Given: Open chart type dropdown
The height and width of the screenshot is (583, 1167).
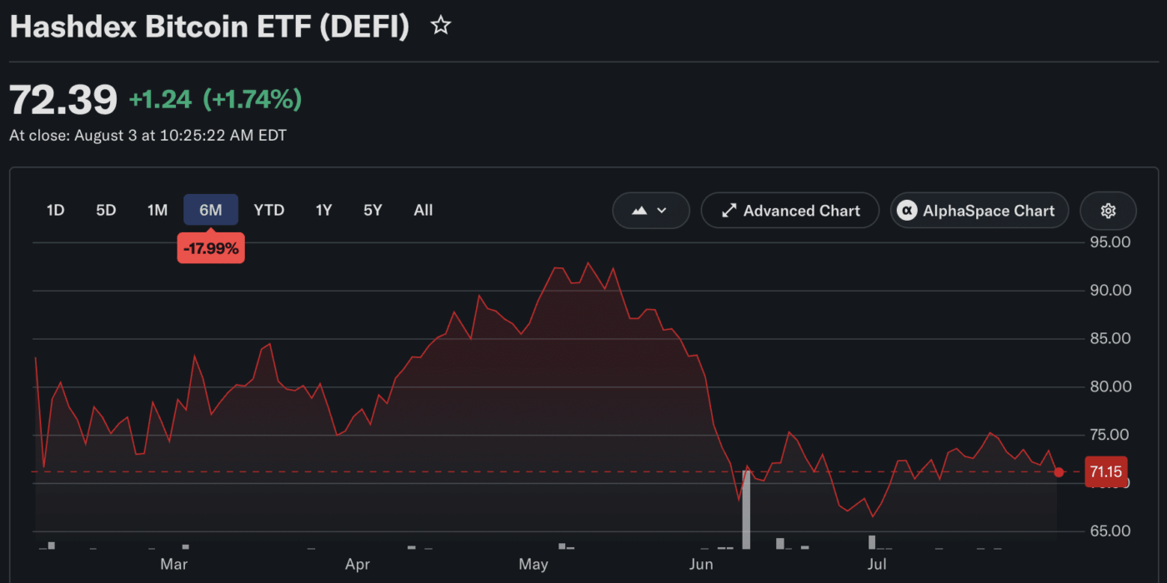Looking at the screenshot, I should (651, 211).
